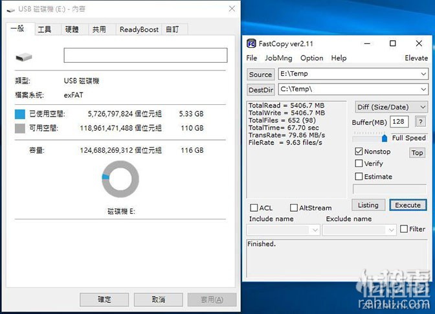Click the TotalFiles = 652 (98) line

coord(282,120)
